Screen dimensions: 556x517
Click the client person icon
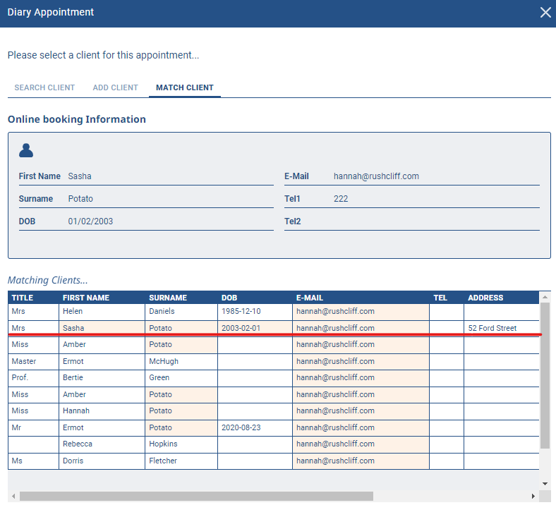(x=26, y=150)
